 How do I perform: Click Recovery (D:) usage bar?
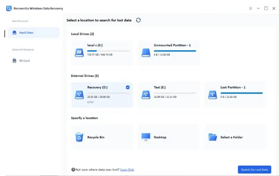(x=108, y=93)
